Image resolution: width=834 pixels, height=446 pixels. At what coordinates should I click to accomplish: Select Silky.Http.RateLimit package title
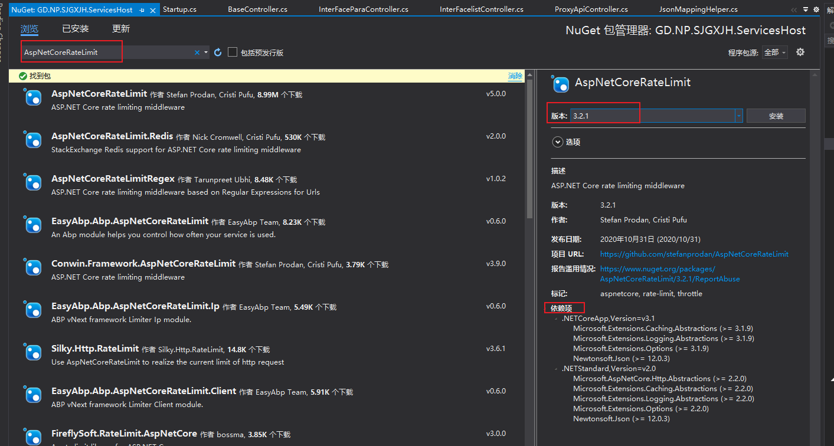tap(95, 348)
